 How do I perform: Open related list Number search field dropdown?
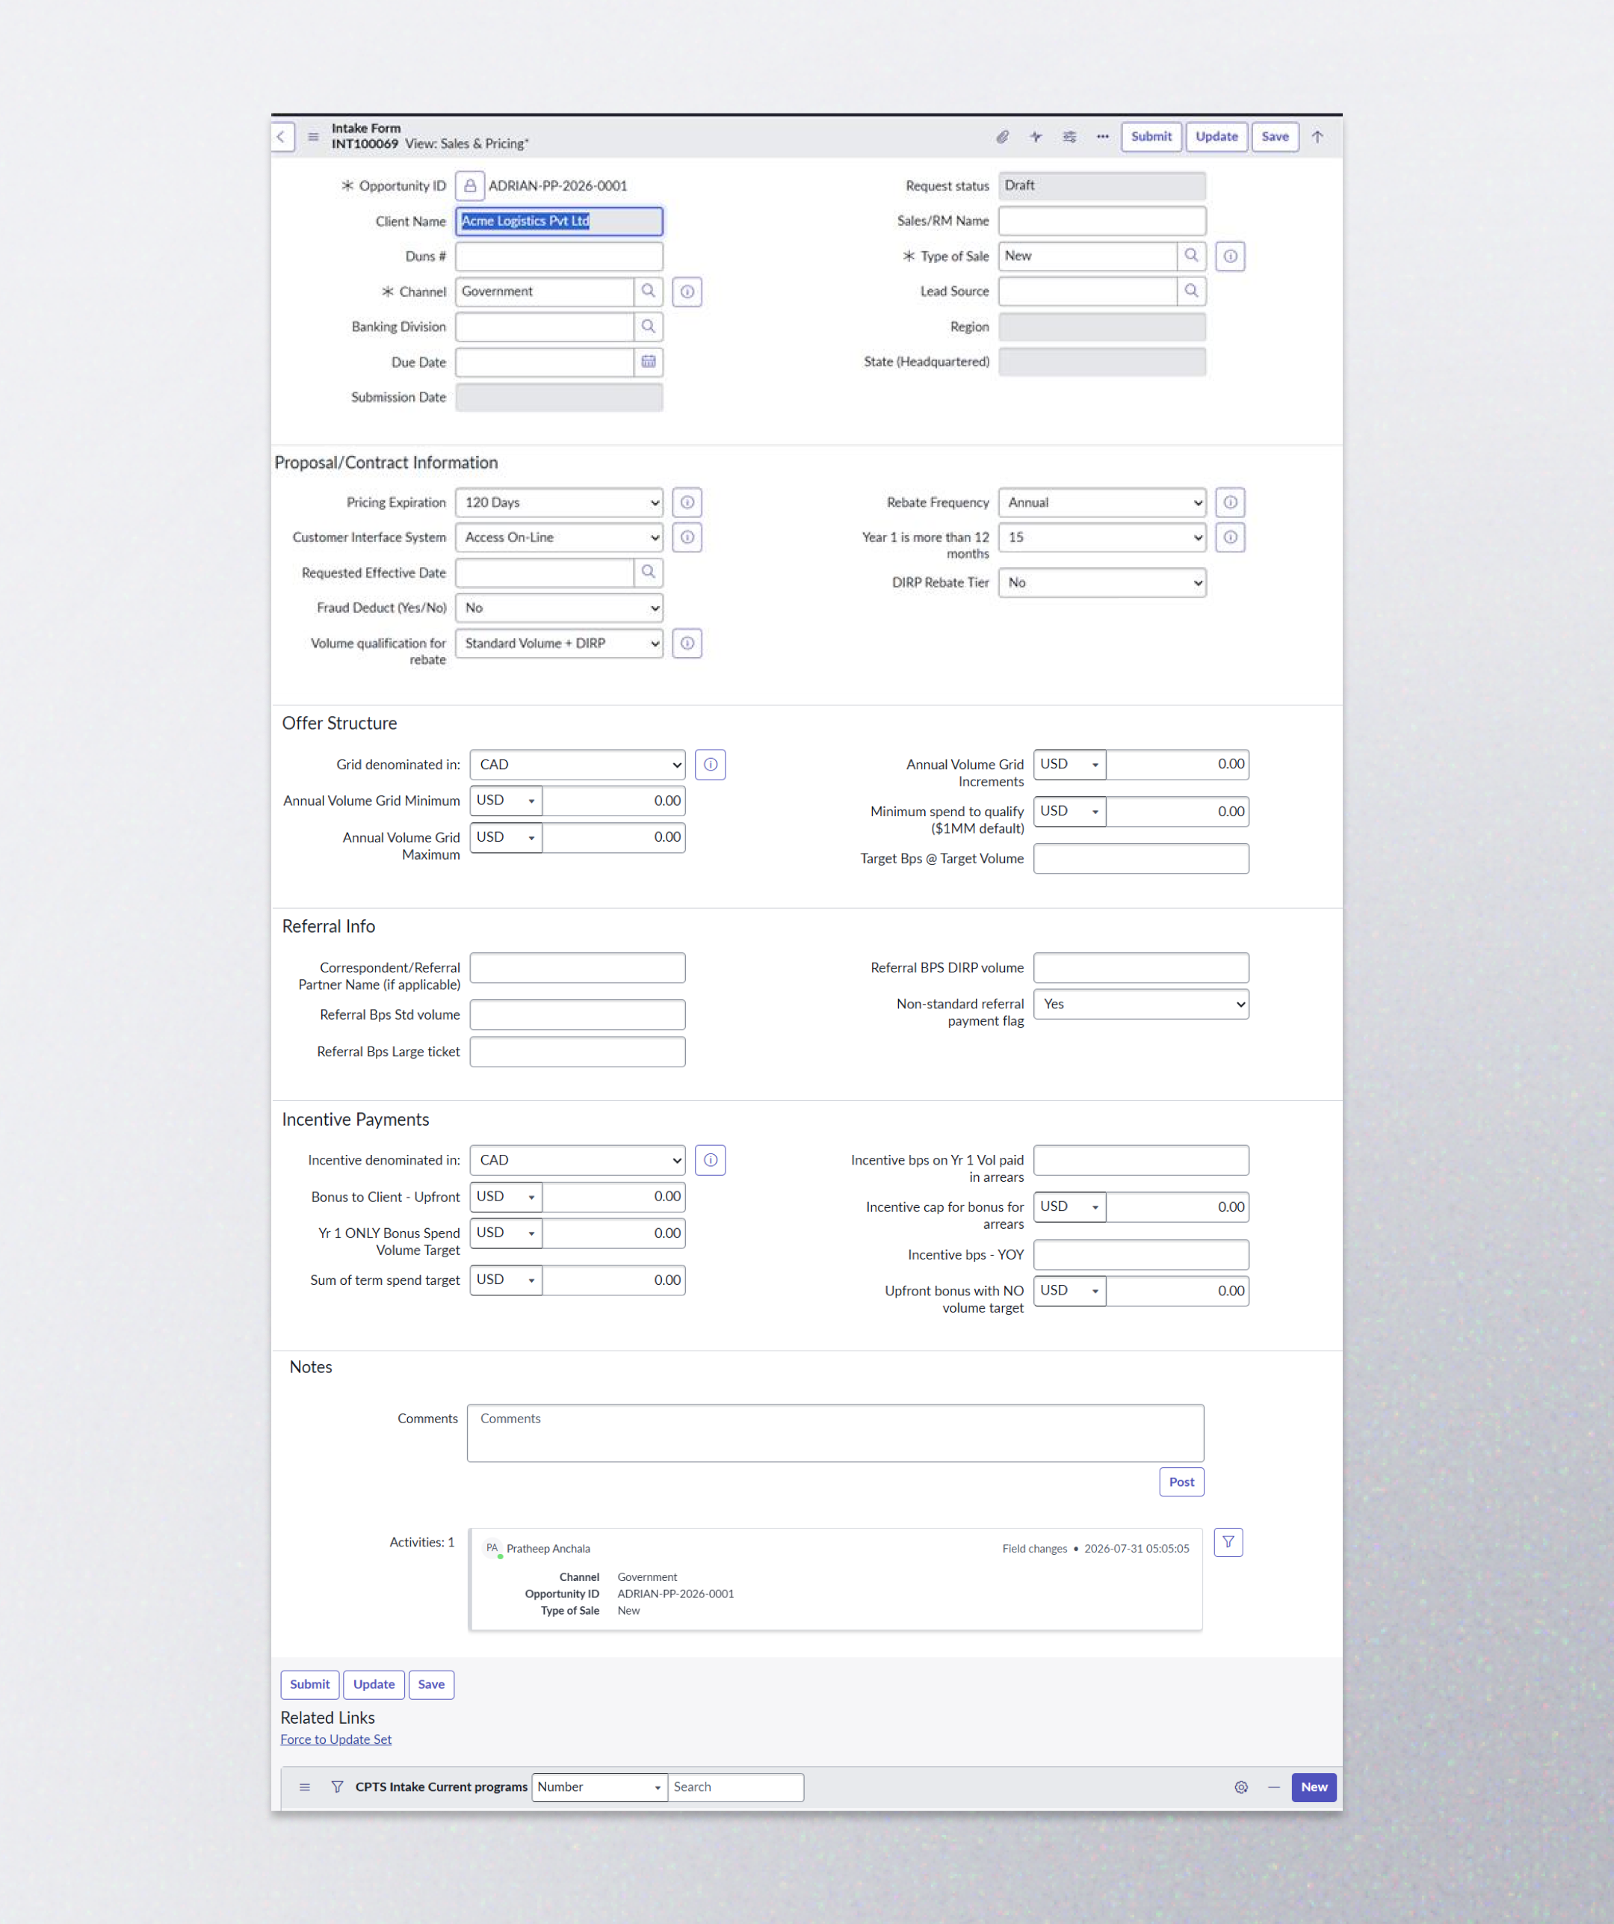click(600, 1787)
